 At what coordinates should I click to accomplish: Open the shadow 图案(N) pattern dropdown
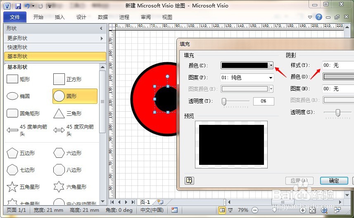tap(338, 89)
